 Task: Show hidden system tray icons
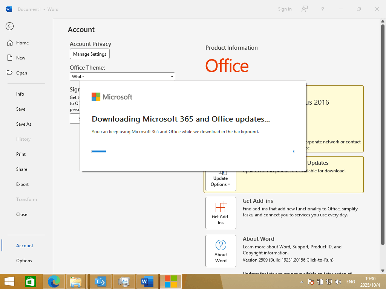click(x=302, y=282)
